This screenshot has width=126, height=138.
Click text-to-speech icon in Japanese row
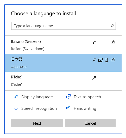100,60
